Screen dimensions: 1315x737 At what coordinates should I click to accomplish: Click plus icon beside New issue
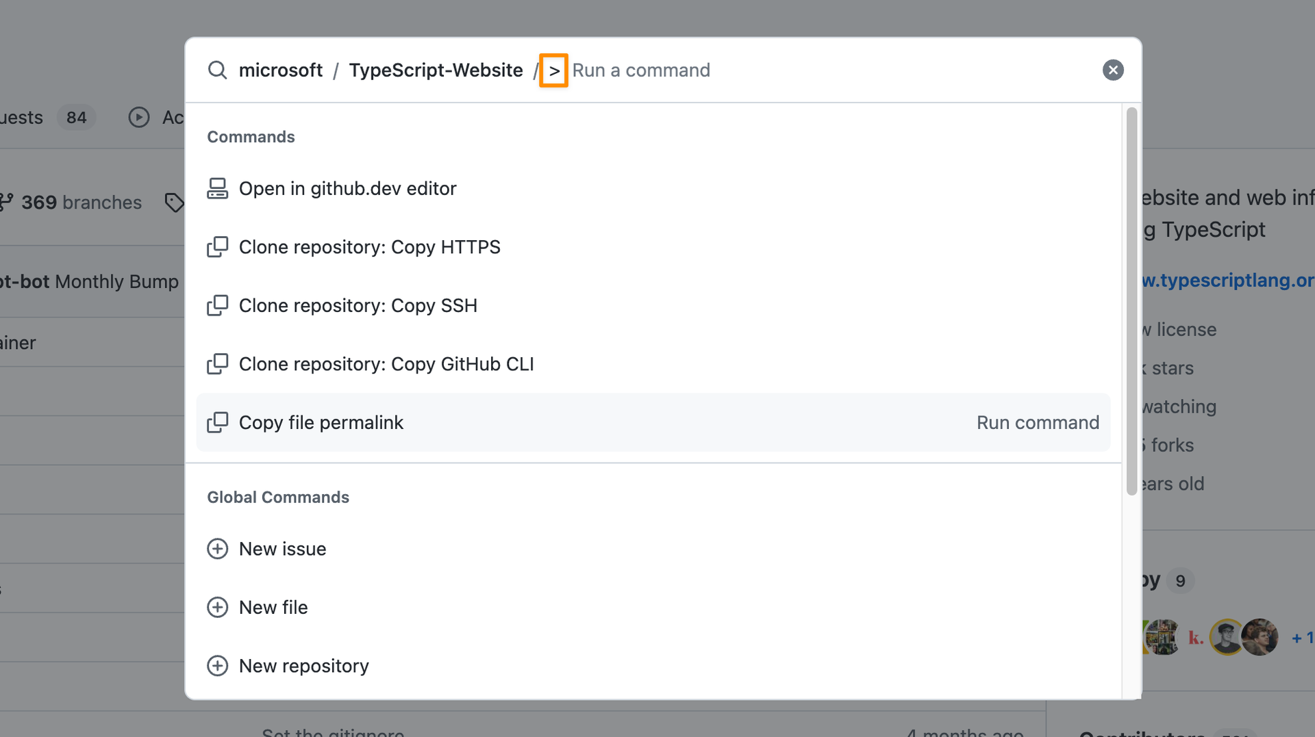click(217, 549)
